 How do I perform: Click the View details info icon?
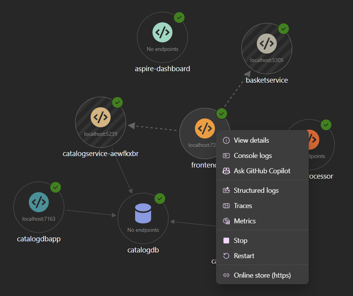226,140
